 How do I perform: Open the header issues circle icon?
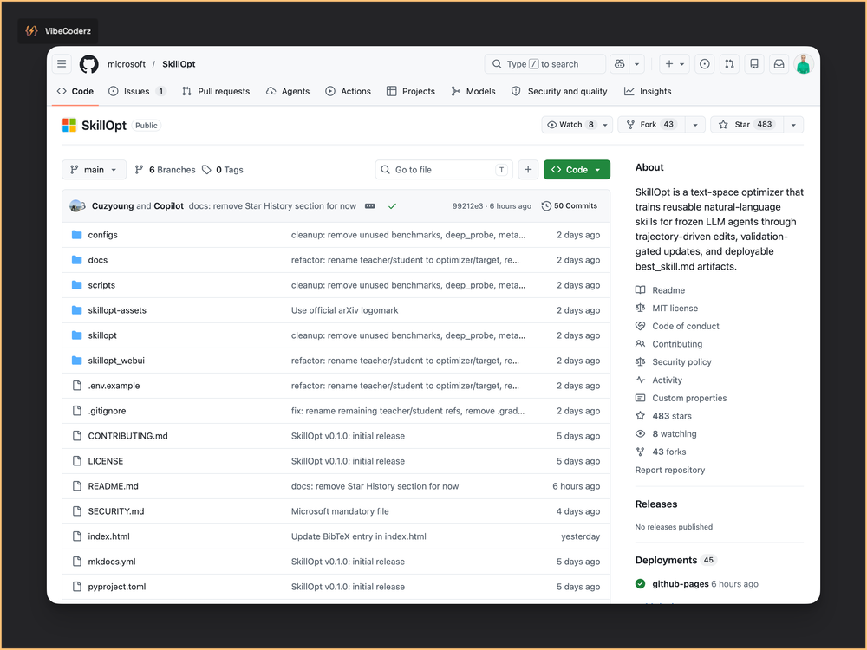[x=704, y=64]
